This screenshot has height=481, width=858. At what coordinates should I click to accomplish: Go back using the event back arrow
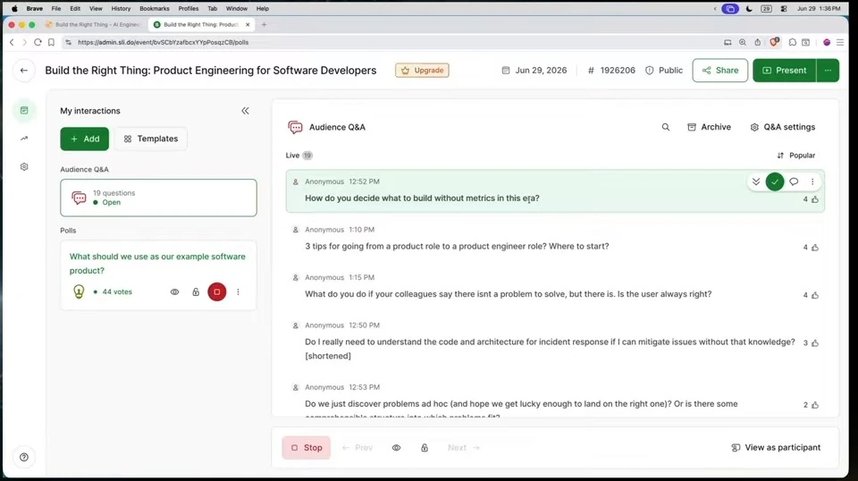(x=23, y=70)
